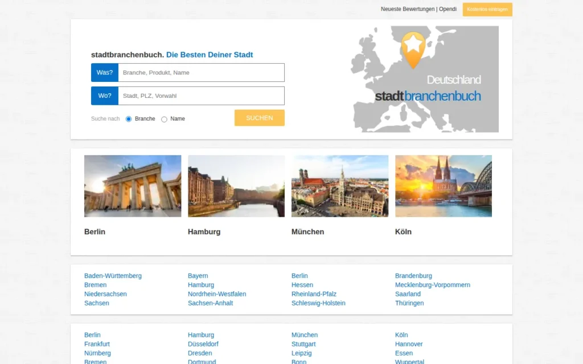Select the Name radio button

[x=164, y=119]
